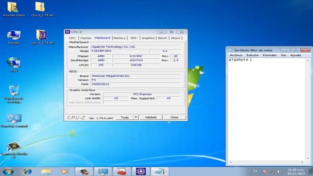Open the volume speaker tray icon
The height and width of the screenshot is (176, 313).
coord(279,172)
